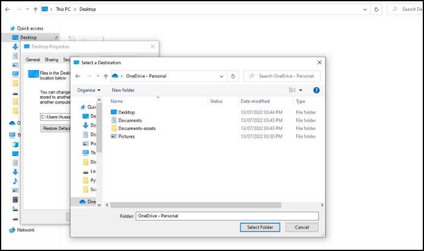Image resolution: width=424 pixels, height=251 pixels.
Task: Switch to the Sharing tab in Desktop Properties
Action: [x=51, y=60]
